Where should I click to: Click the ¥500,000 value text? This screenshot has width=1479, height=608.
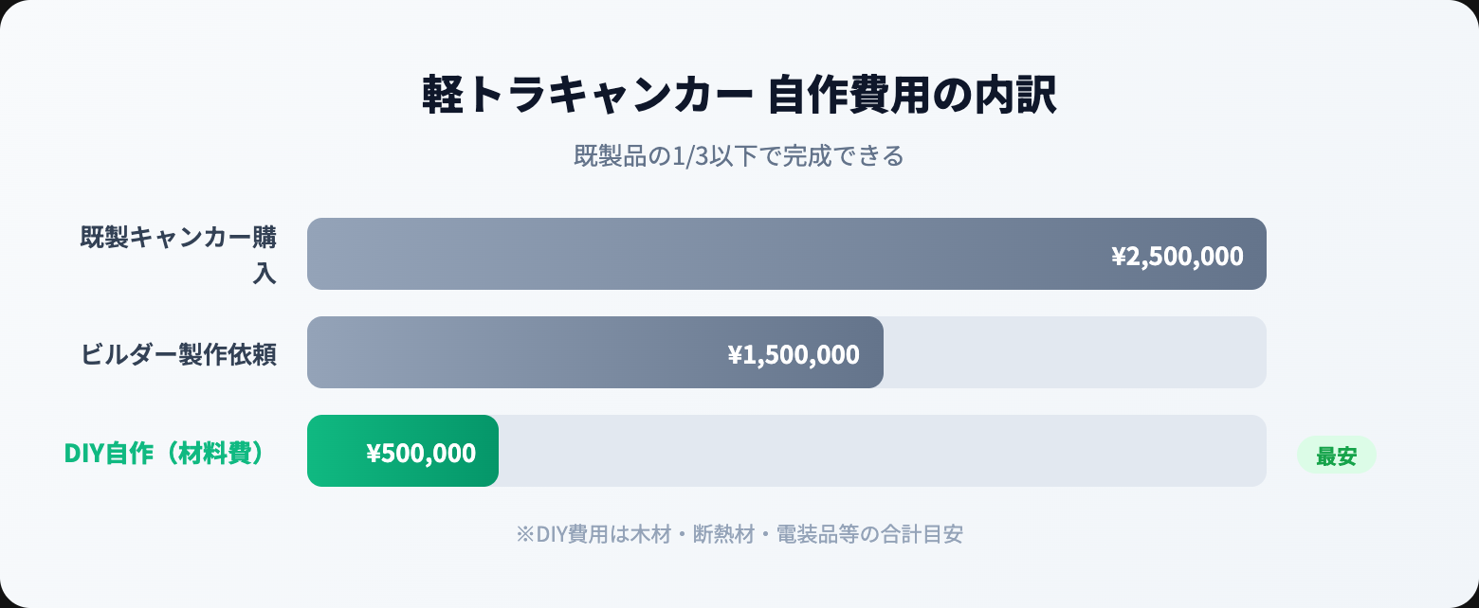tap(421, 453)
